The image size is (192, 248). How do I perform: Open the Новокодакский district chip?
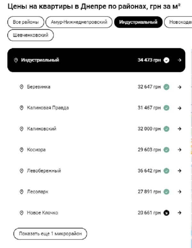[x=178, y=22]
